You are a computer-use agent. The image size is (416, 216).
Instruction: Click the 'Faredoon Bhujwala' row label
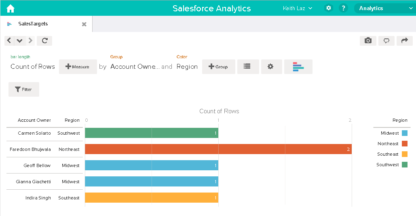[x=30, y=149]
